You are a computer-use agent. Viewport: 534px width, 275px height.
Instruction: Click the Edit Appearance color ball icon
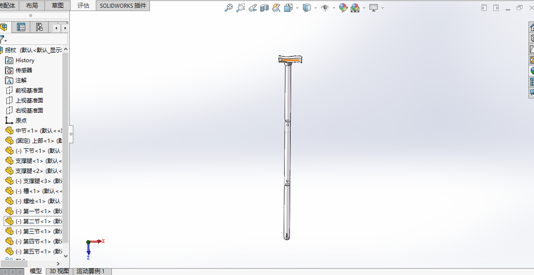(x=343, y=8)
